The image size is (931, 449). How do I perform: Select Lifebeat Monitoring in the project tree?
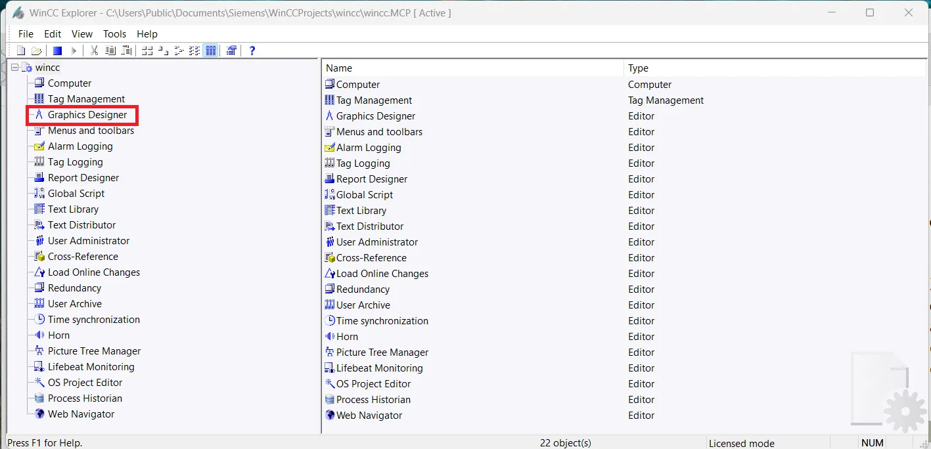[x=91, y=367]
